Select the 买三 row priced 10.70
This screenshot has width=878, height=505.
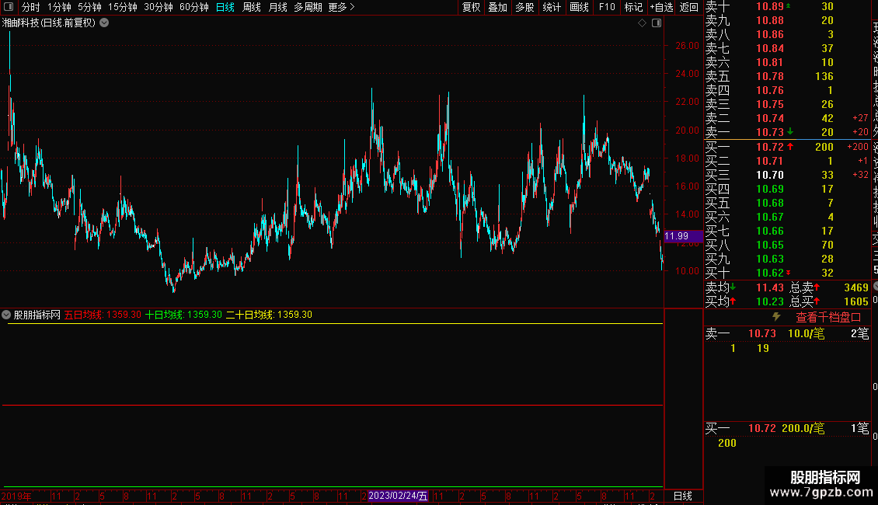[787, 175]
